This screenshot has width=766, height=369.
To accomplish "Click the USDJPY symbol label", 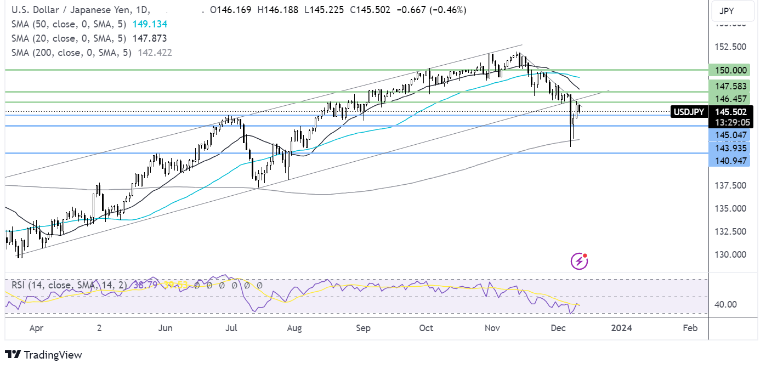I will [688, 112].
